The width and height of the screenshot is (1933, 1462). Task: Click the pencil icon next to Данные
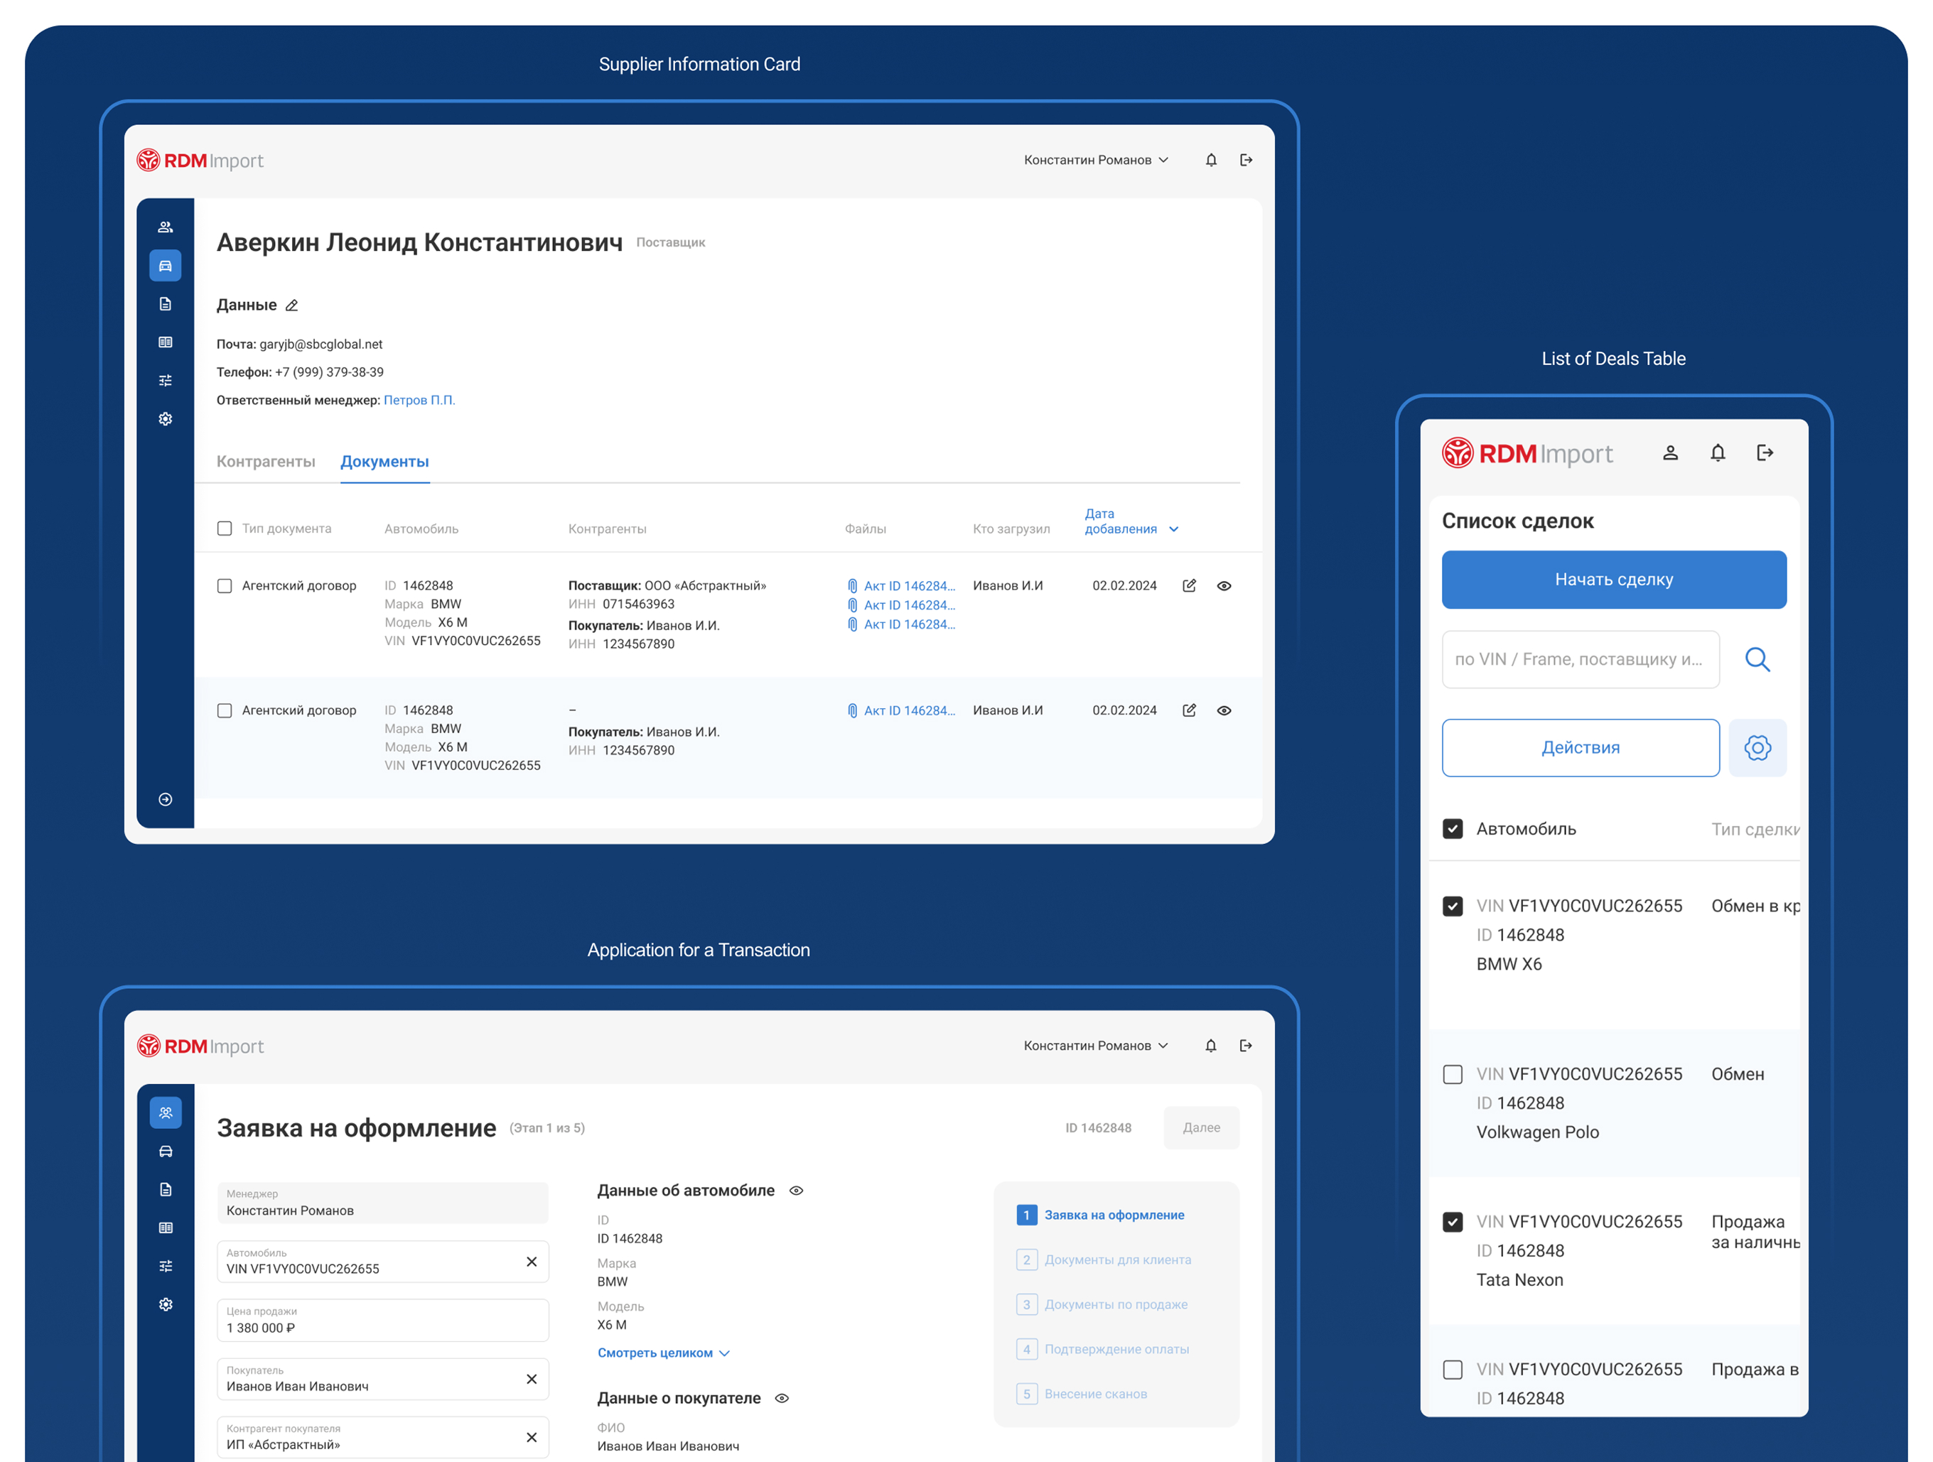tap(292, 305)
